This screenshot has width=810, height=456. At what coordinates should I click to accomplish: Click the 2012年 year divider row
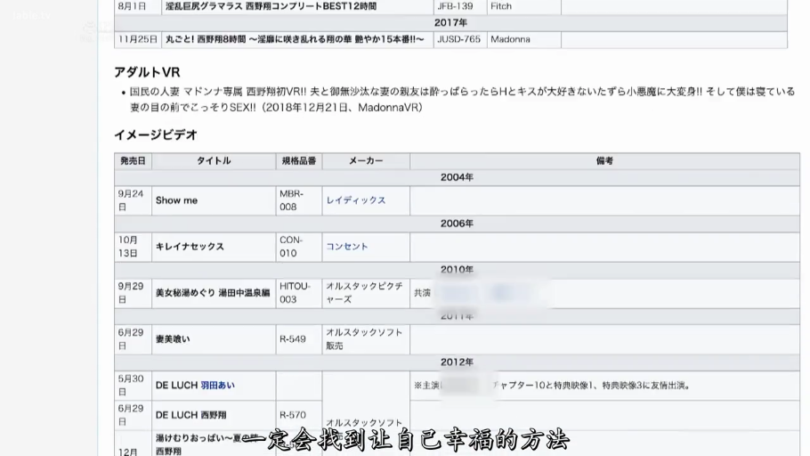pos(457,362)
